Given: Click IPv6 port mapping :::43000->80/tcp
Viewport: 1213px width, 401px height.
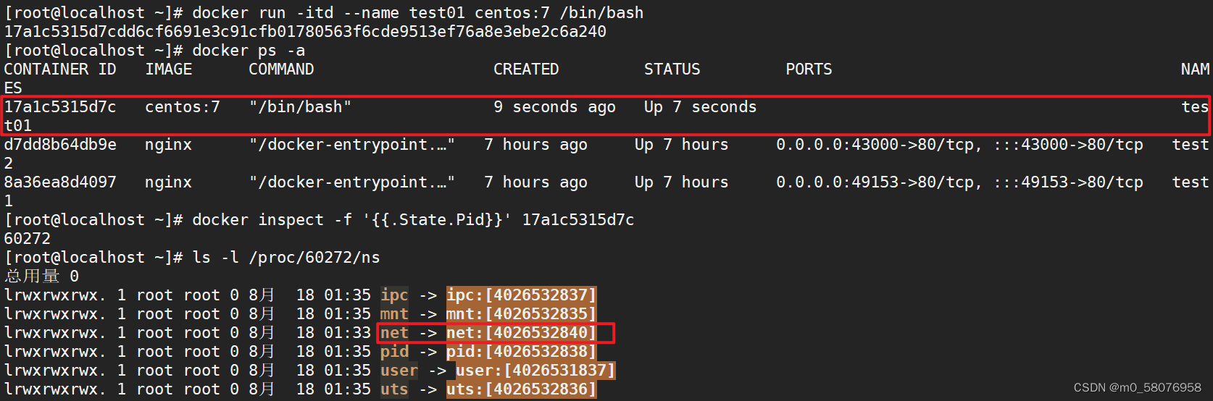Looking at the screenshot, I should tap(1068, 145).
